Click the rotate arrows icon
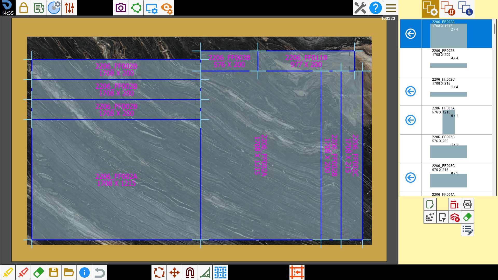The height and width of the screenshot is (280, 498). (x=159, y=272)
